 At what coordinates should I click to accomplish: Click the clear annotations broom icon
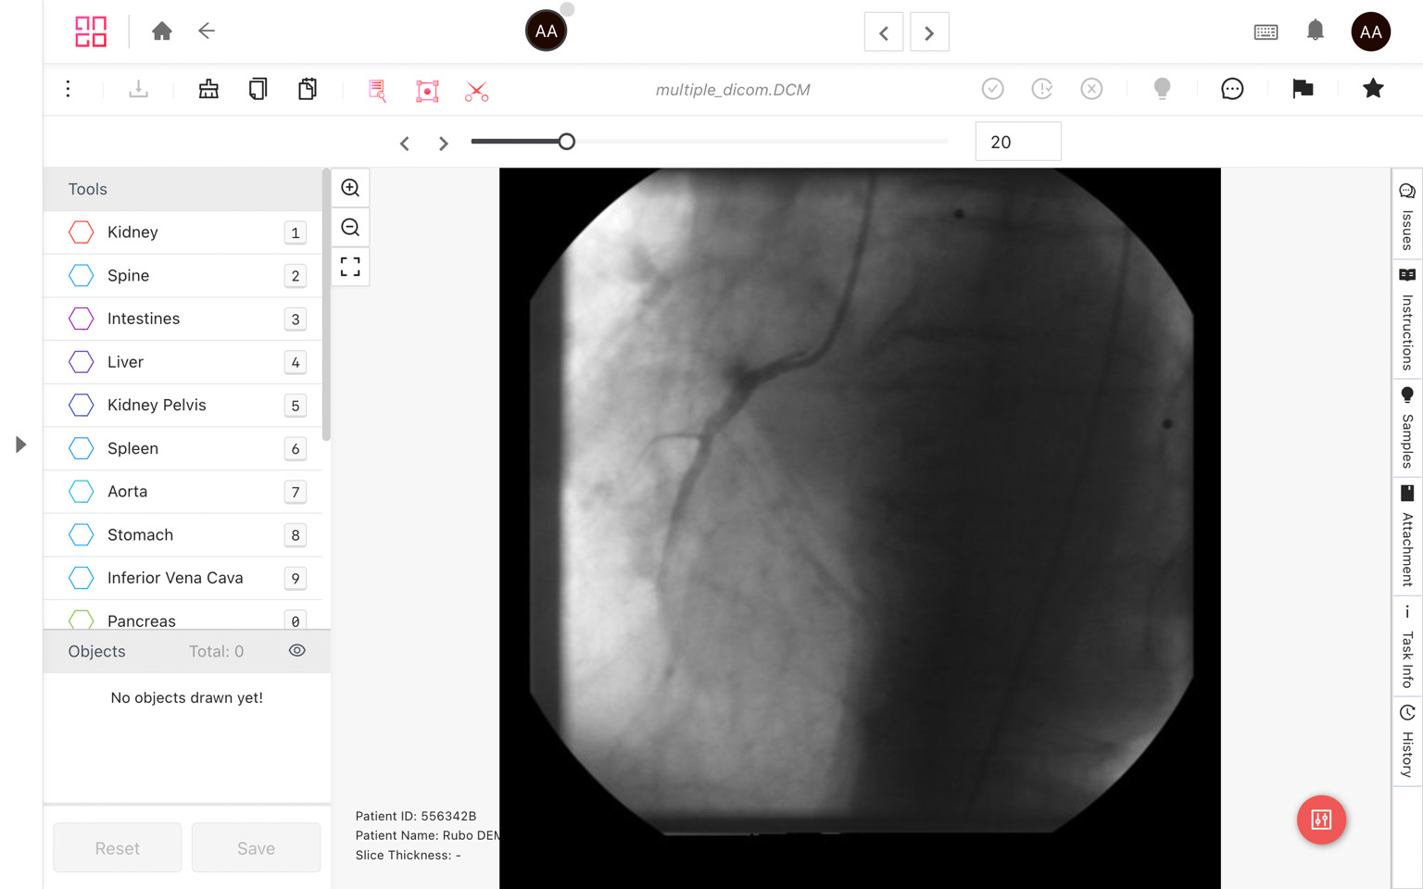[208, 89]
